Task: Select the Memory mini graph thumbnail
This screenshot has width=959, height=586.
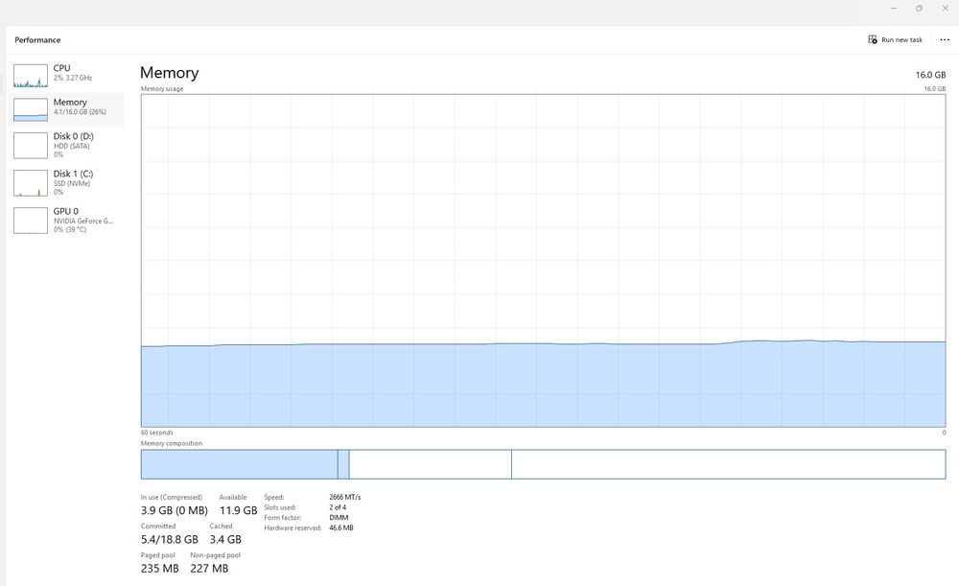Action: pos(31,110)
